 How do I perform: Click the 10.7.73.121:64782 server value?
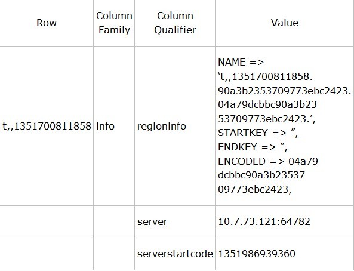click(x=264, y=221)
